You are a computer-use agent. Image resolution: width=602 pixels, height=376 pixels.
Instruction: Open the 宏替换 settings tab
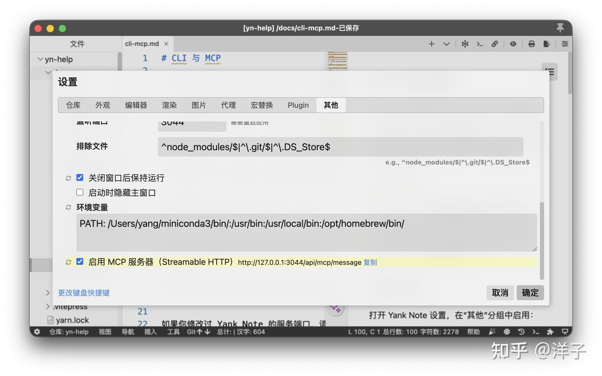coord(262,105)
